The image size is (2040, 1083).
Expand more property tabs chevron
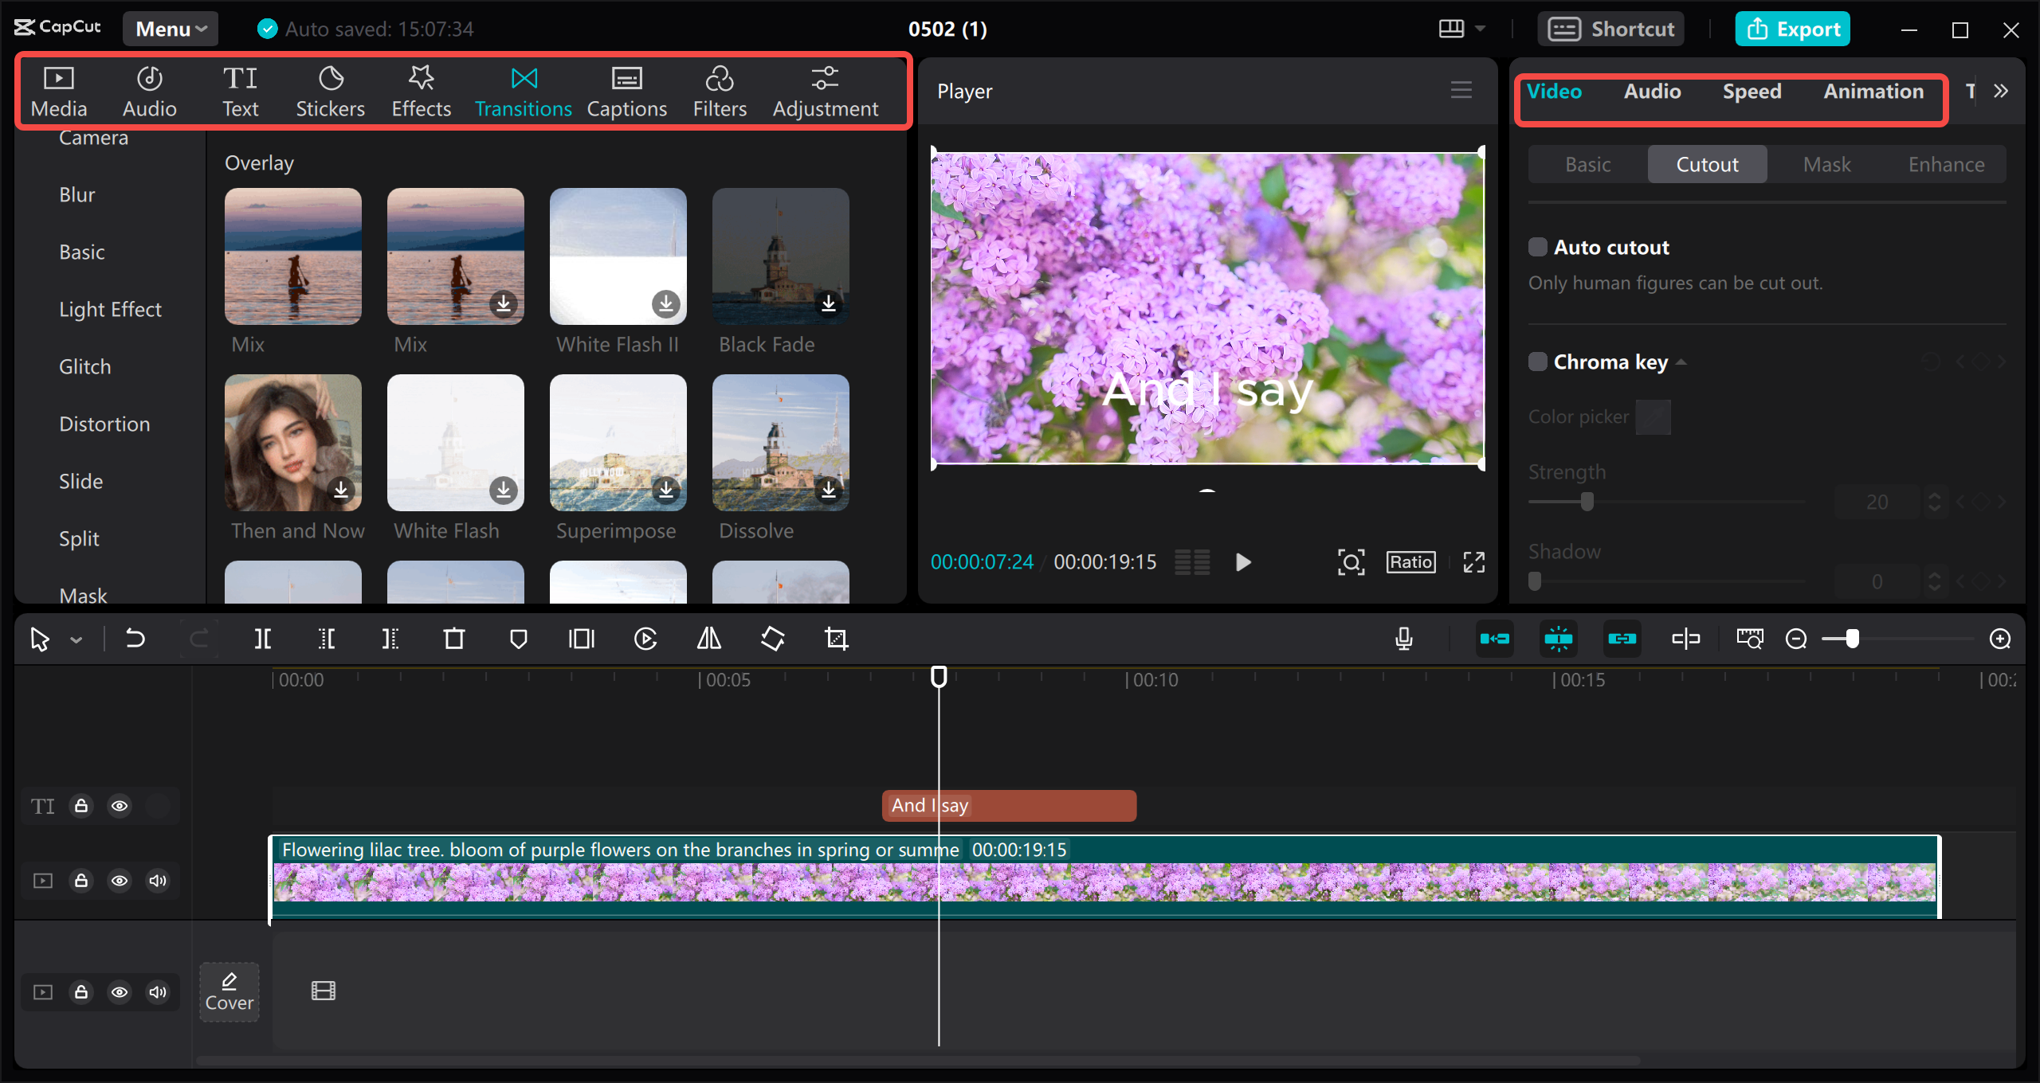tap(2001, 91)
